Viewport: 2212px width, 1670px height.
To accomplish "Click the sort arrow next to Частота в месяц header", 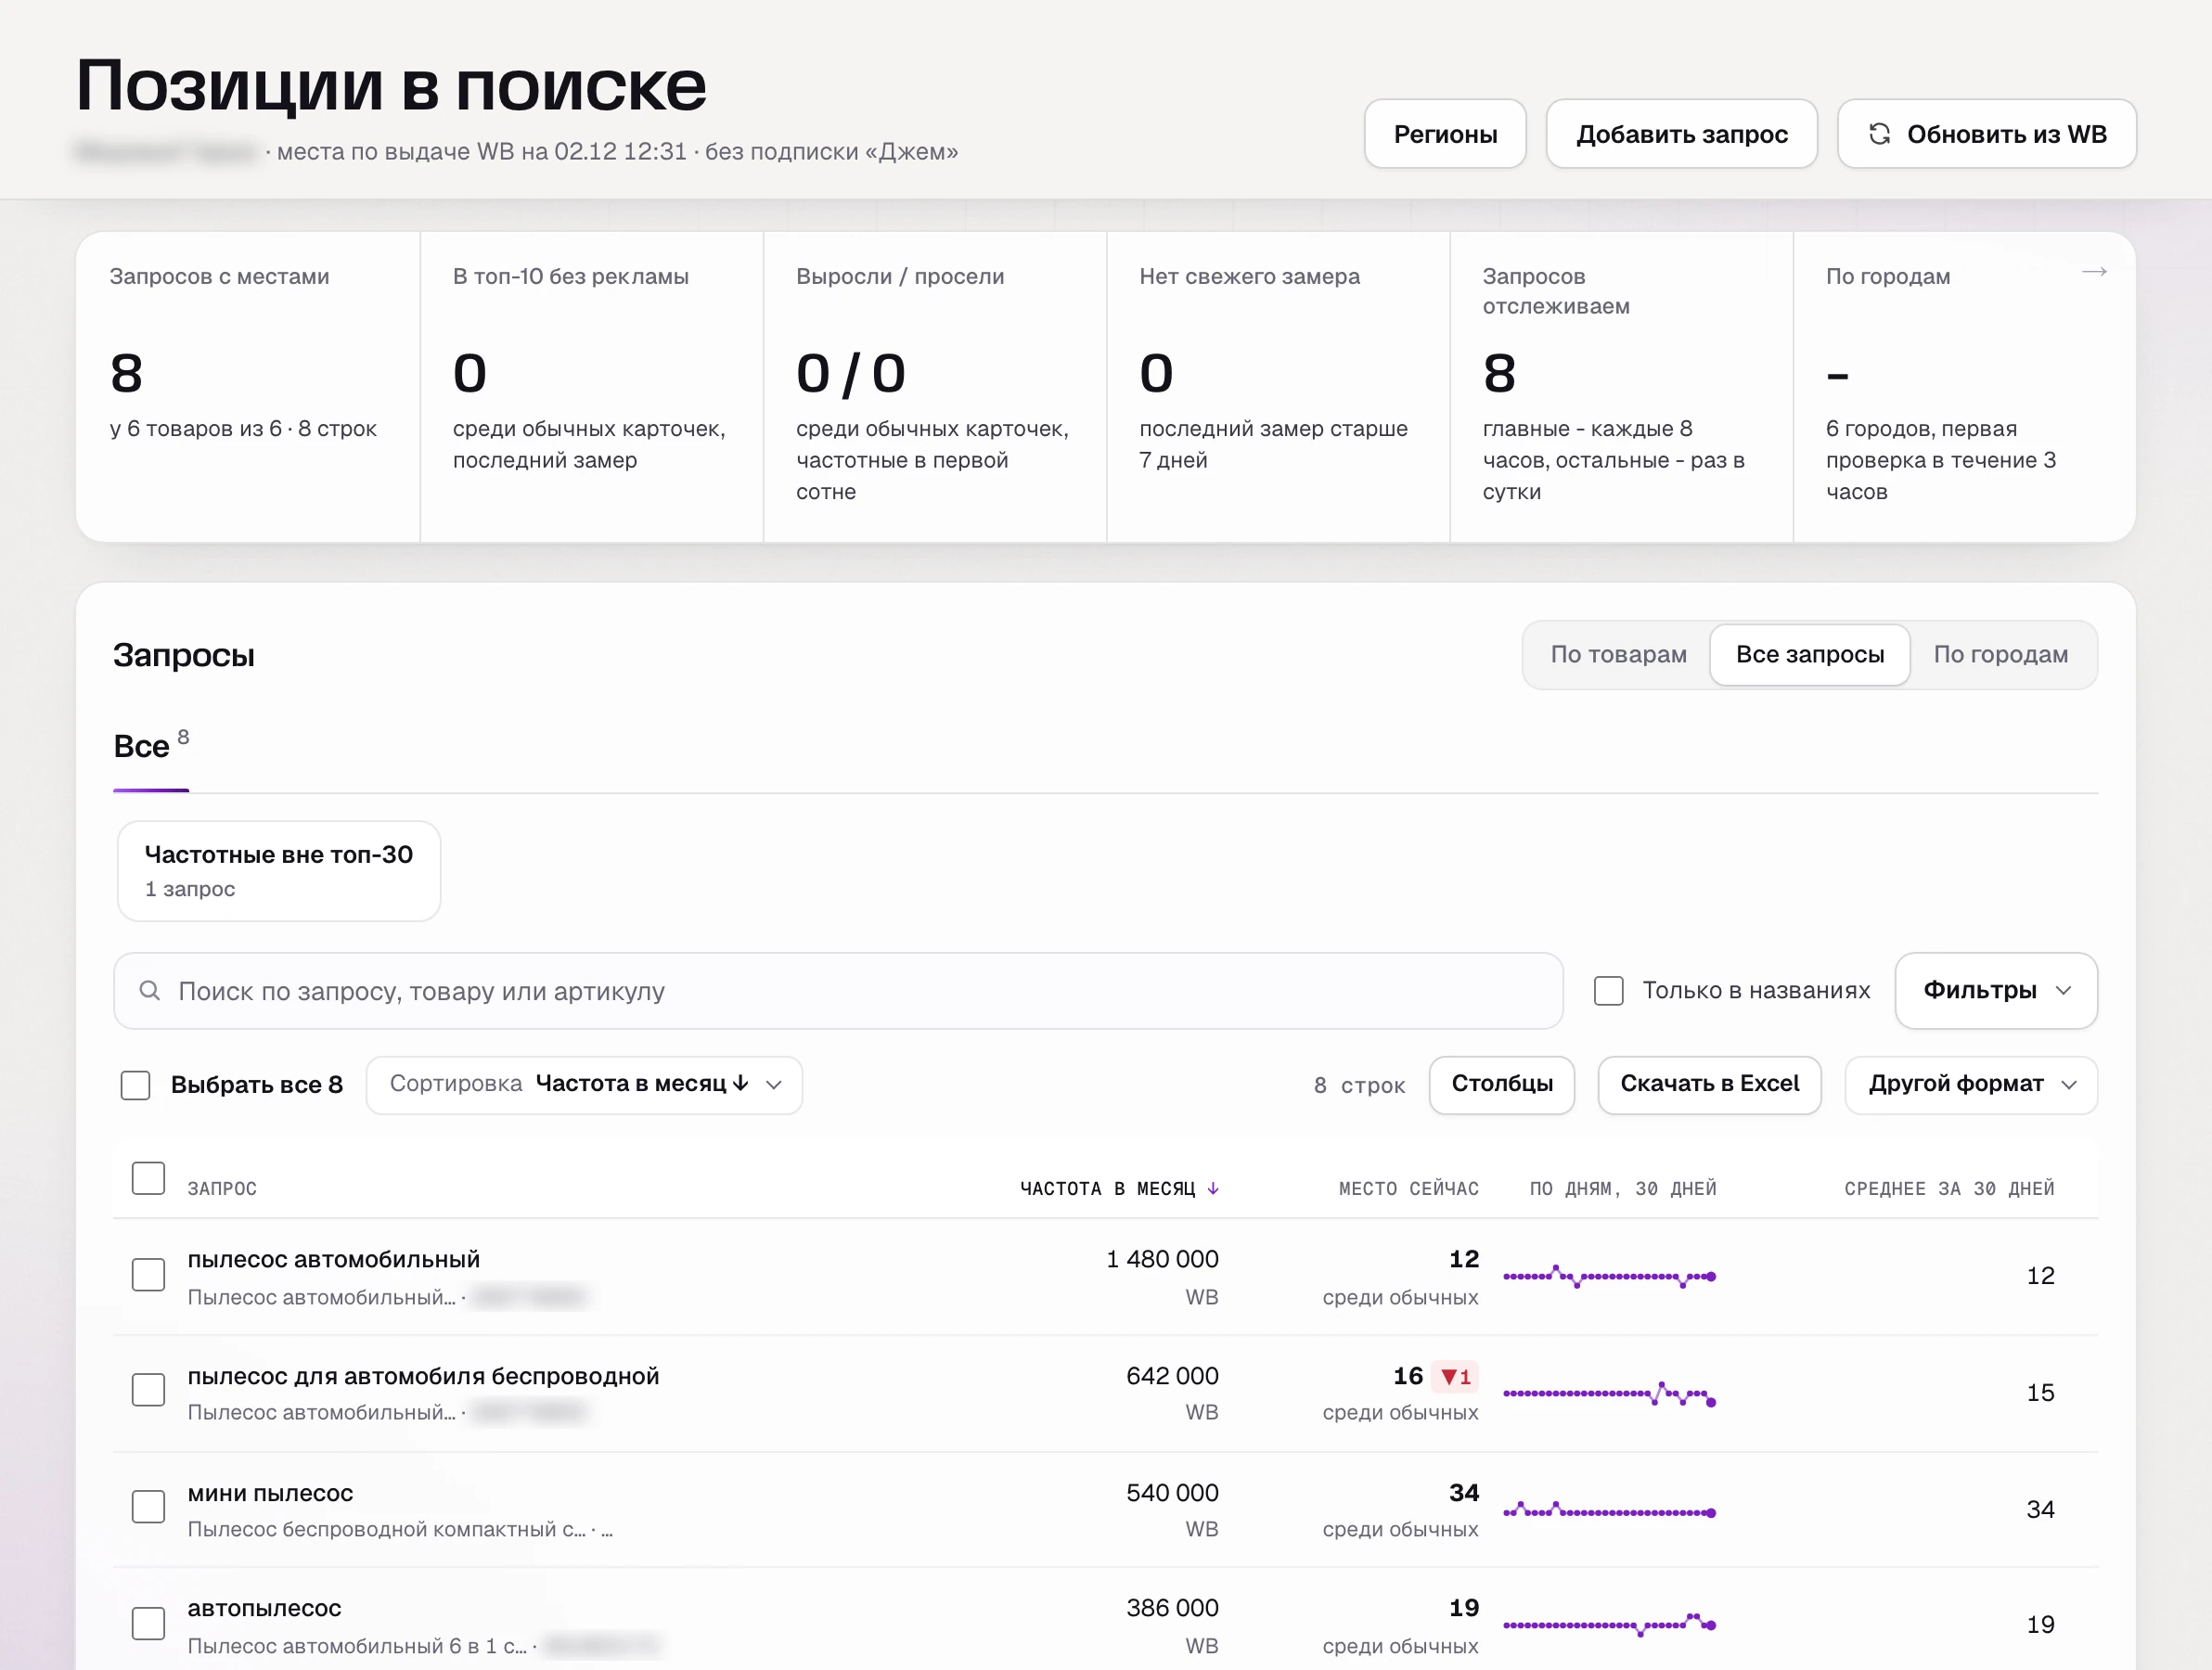I will [1213, 1188].
